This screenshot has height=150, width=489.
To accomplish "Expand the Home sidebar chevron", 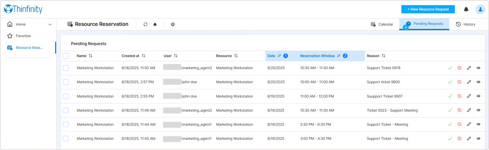I will click(x=50, y=24).
